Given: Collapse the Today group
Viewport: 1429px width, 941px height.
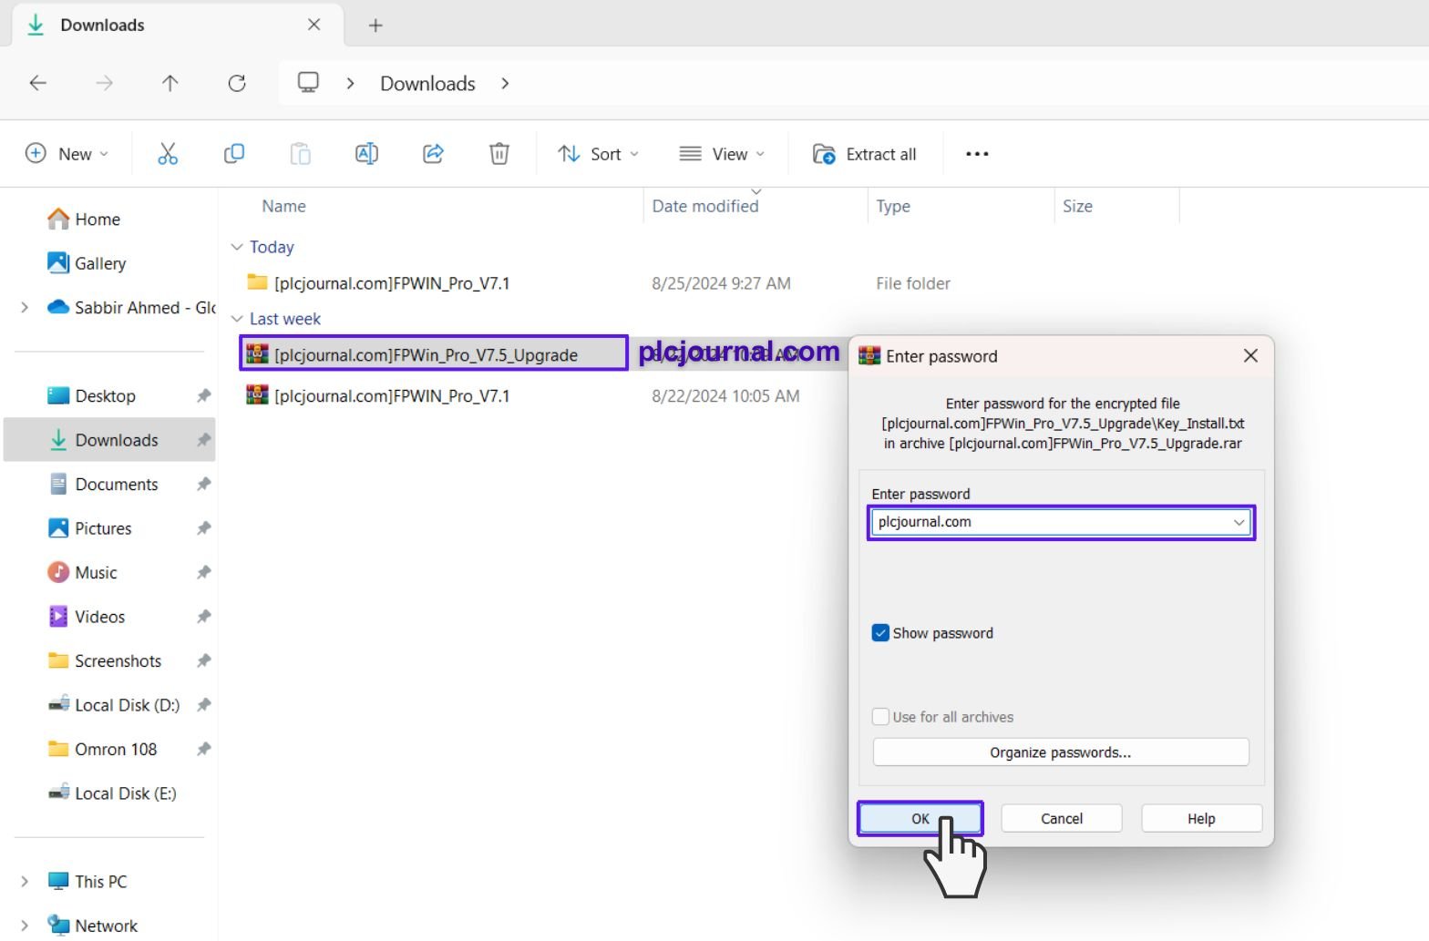Looking at the screenshot, I should click(237, 247).
